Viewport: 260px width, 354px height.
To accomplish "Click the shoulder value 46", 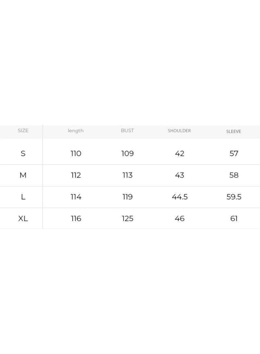I will [179, 219].
